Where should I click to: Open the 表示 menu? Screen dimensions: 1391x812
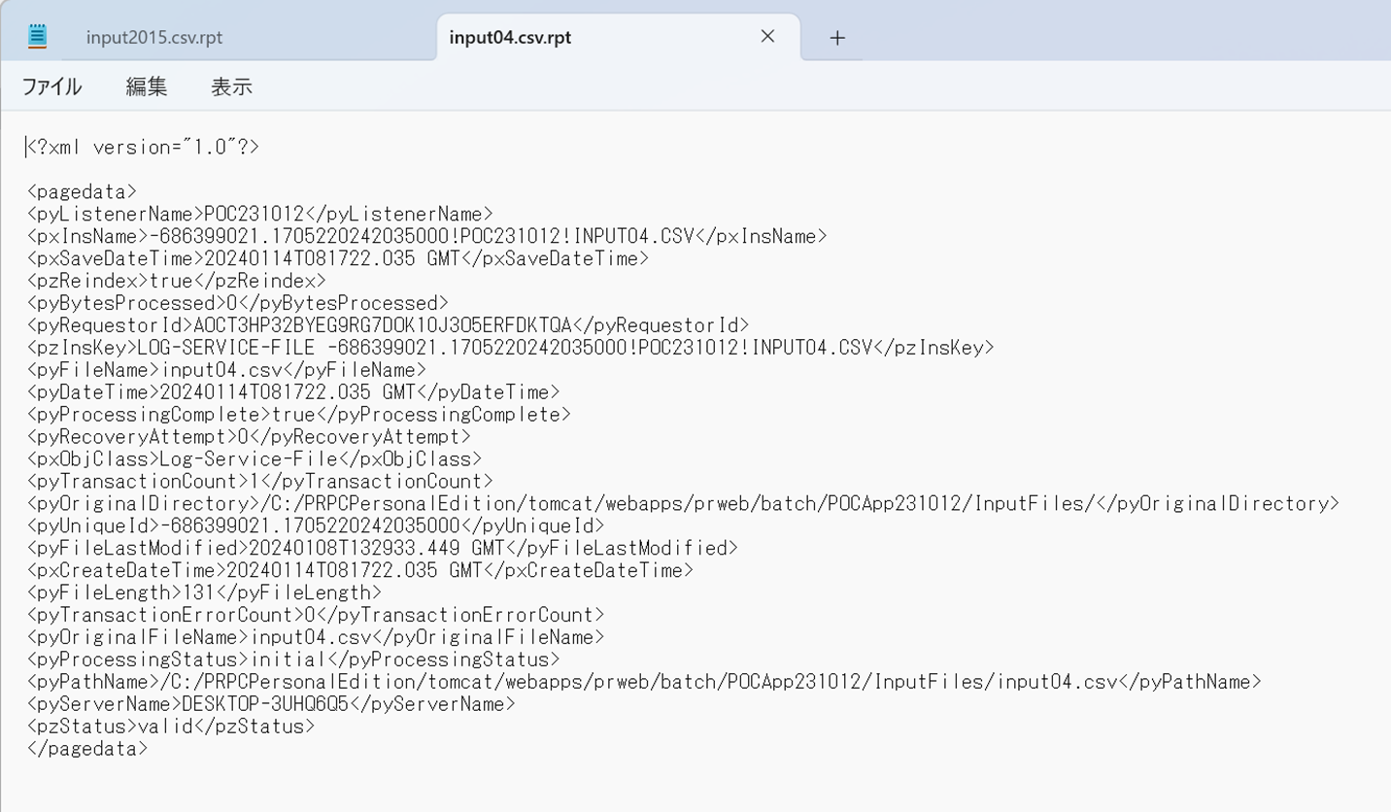(x=230, y=86)
